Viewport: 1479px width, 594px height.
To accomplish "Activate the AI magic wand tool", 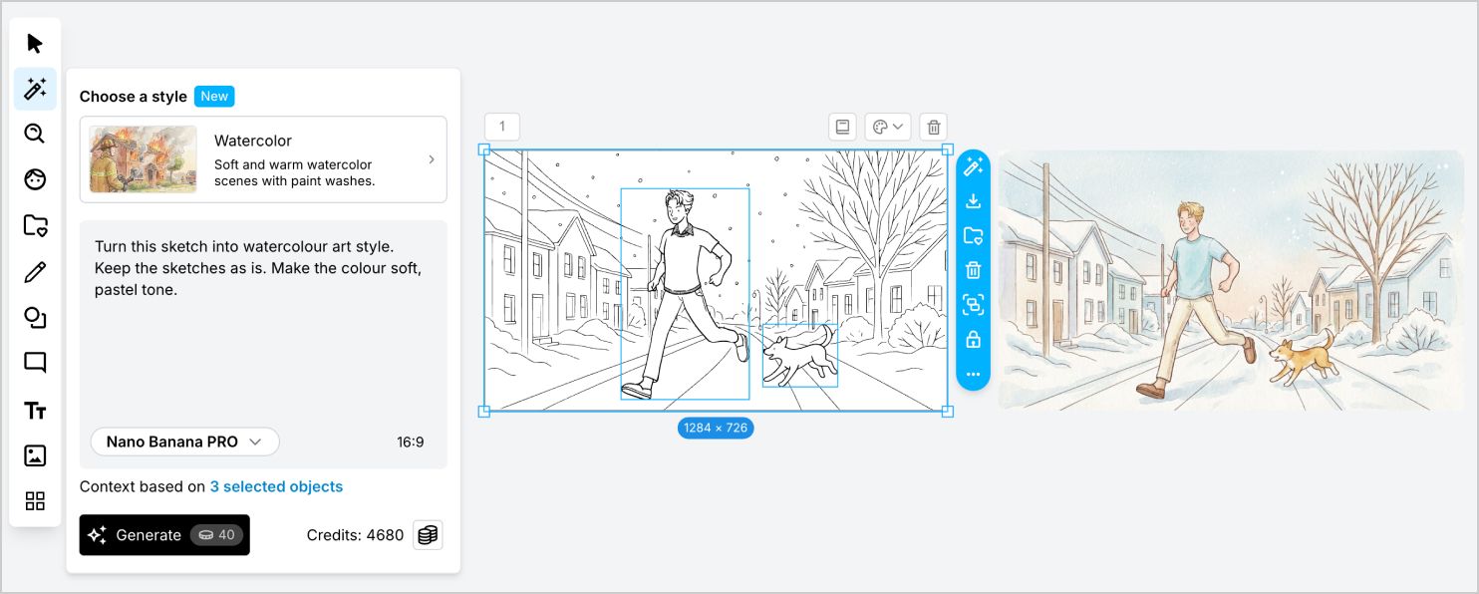I will [x=35, y=89].
